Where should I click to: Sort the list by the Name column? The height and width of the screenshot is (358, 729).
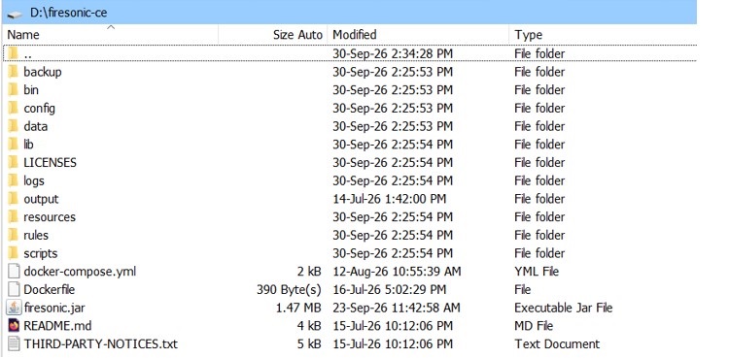pos(23,34)
